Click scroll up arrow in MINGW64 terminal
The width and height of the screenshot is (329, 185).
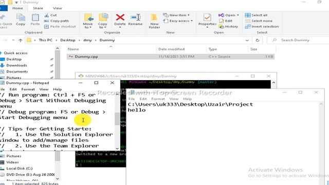[x=273, y=82]
